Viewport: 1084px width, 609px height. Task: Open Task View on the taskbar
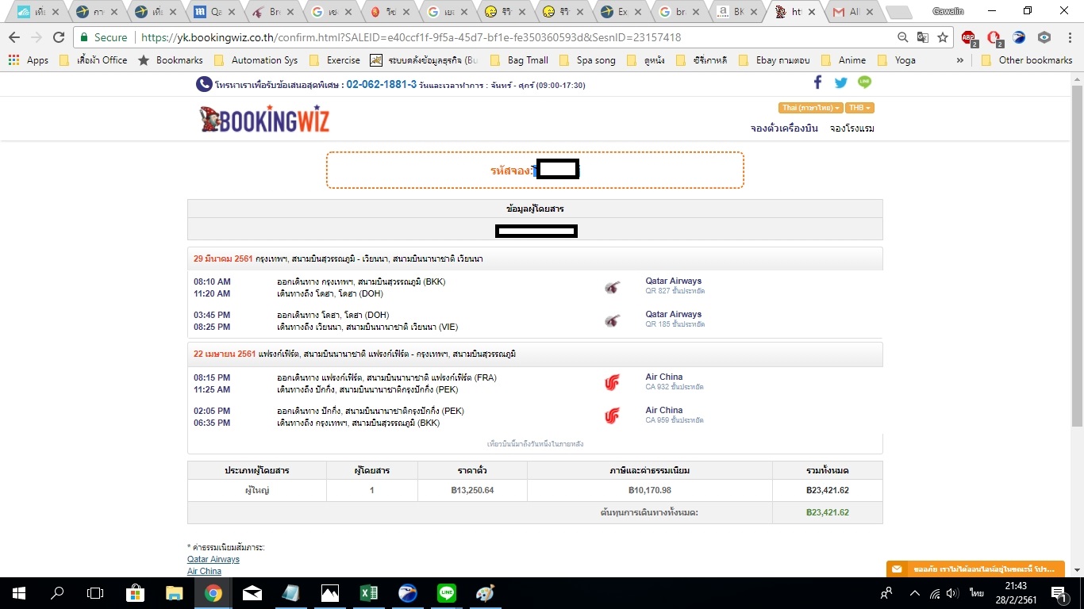95,592
